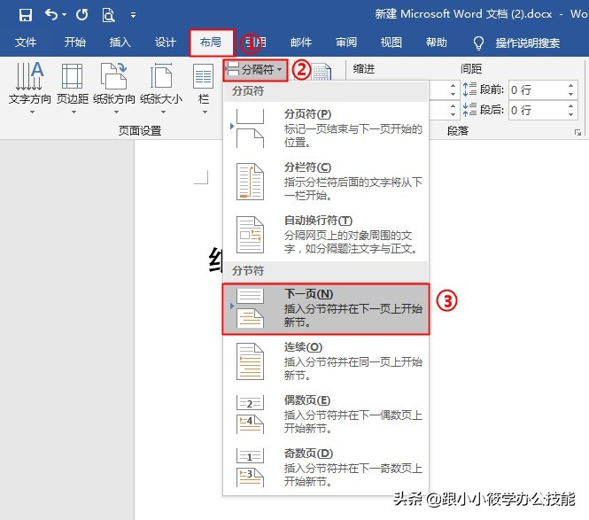Click the 分页符 section header text
589x520 pixels.
[x=248, y=91]
